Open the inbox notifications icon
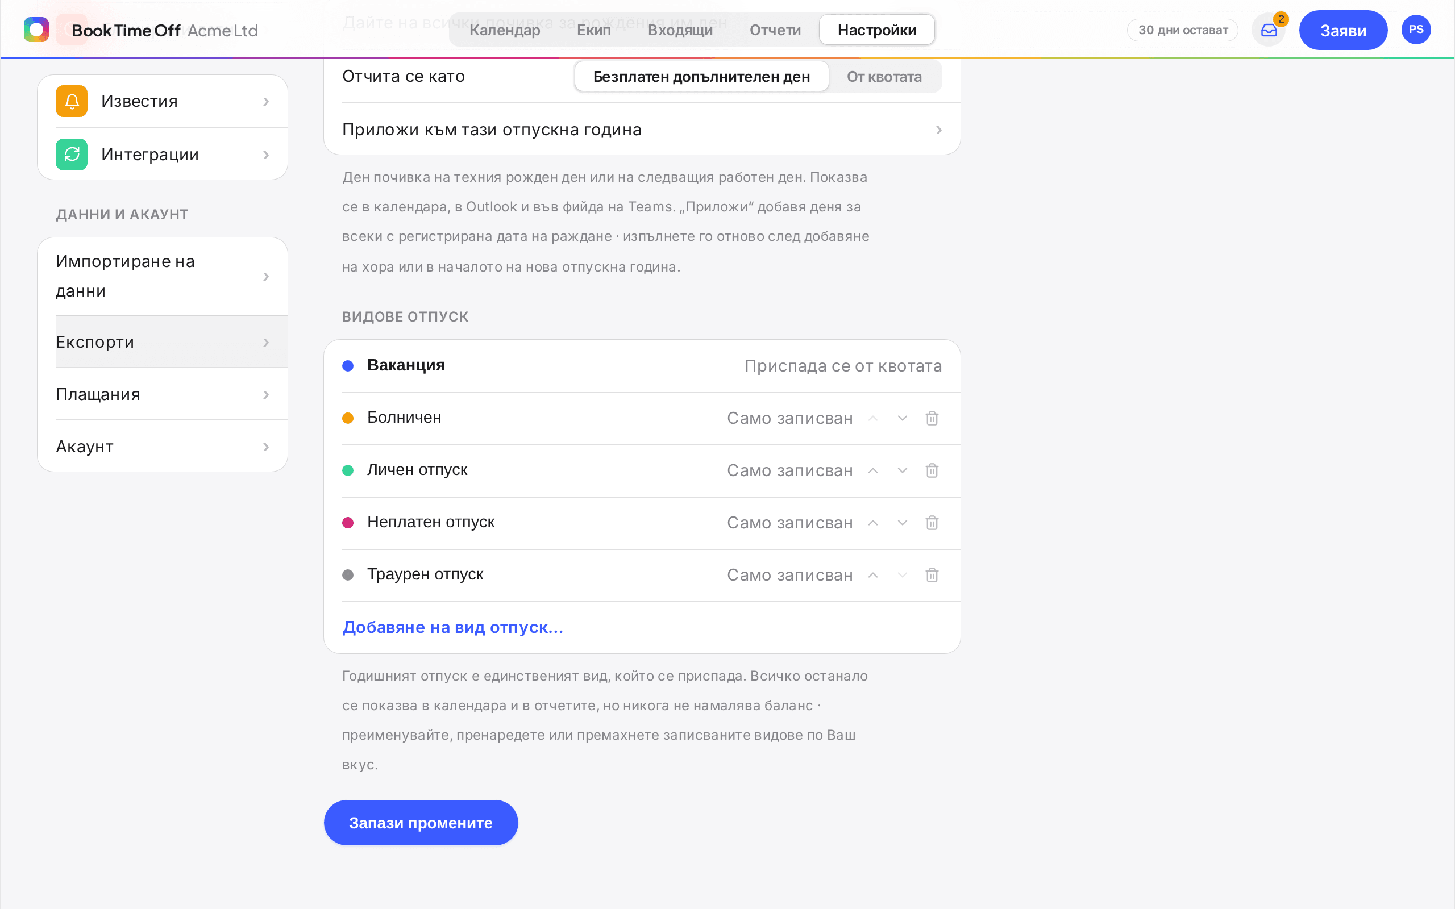The width and height of the screenshot is (1455, 909). (1269, 30)
